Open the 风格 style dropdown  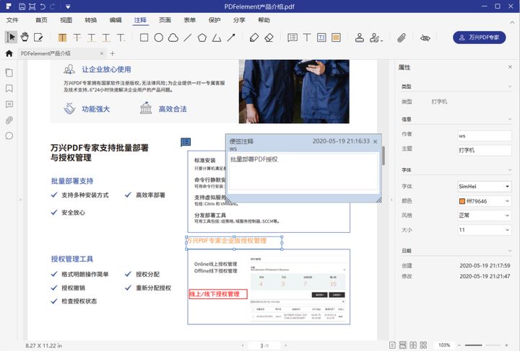tap(484, 216)
